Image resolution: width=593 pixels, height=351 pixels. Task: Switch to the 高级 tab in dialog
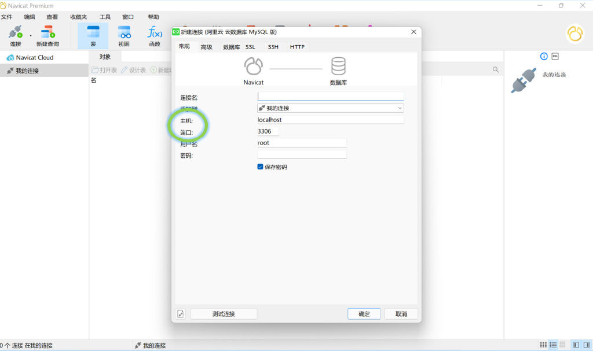pos(206,47)
